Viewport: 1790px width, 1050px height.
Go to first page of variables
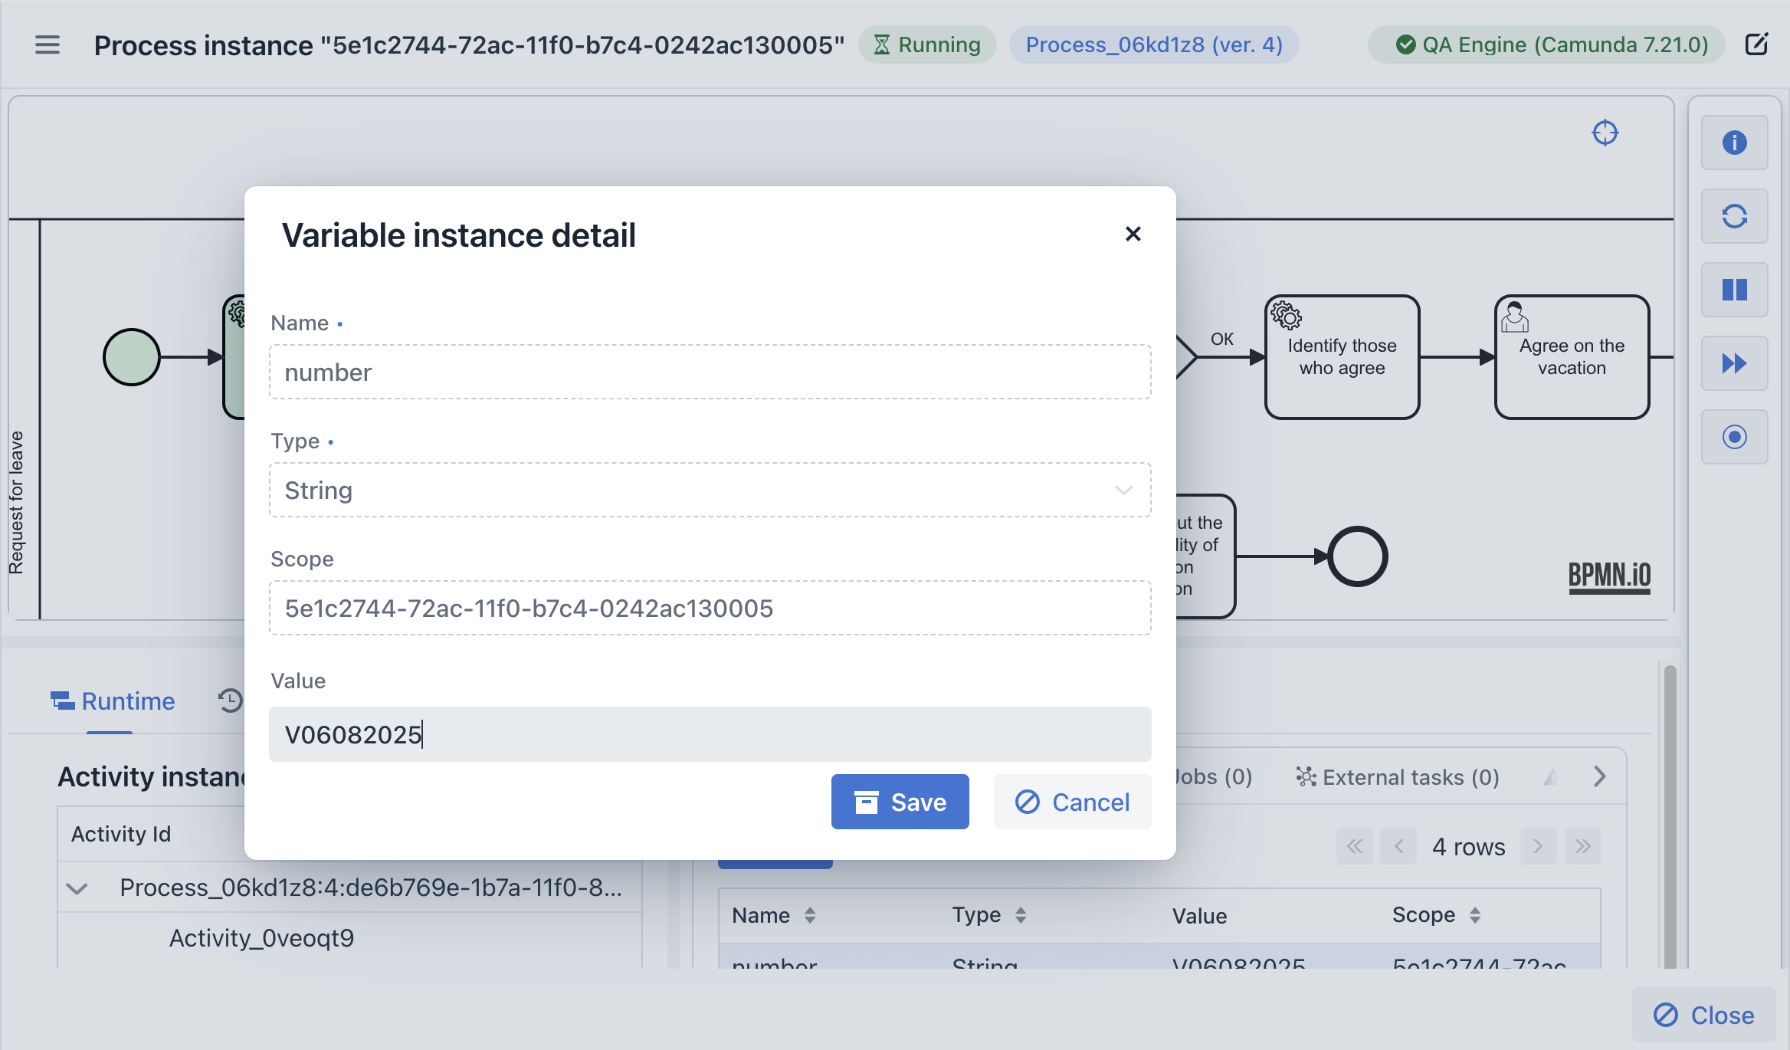pyautogui.click(x=1355, y=846)
